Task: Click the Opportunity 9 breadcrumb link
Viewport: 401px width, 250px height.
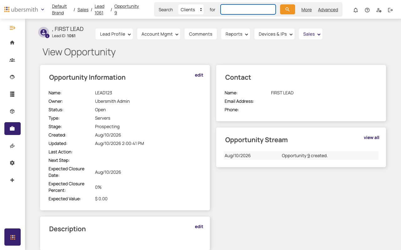Action: click(127, 9)
